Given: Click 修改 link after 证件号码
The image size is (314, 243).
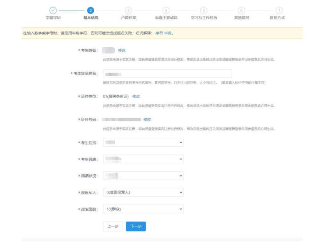Looking at the screenshot, I should coord(147,119).
